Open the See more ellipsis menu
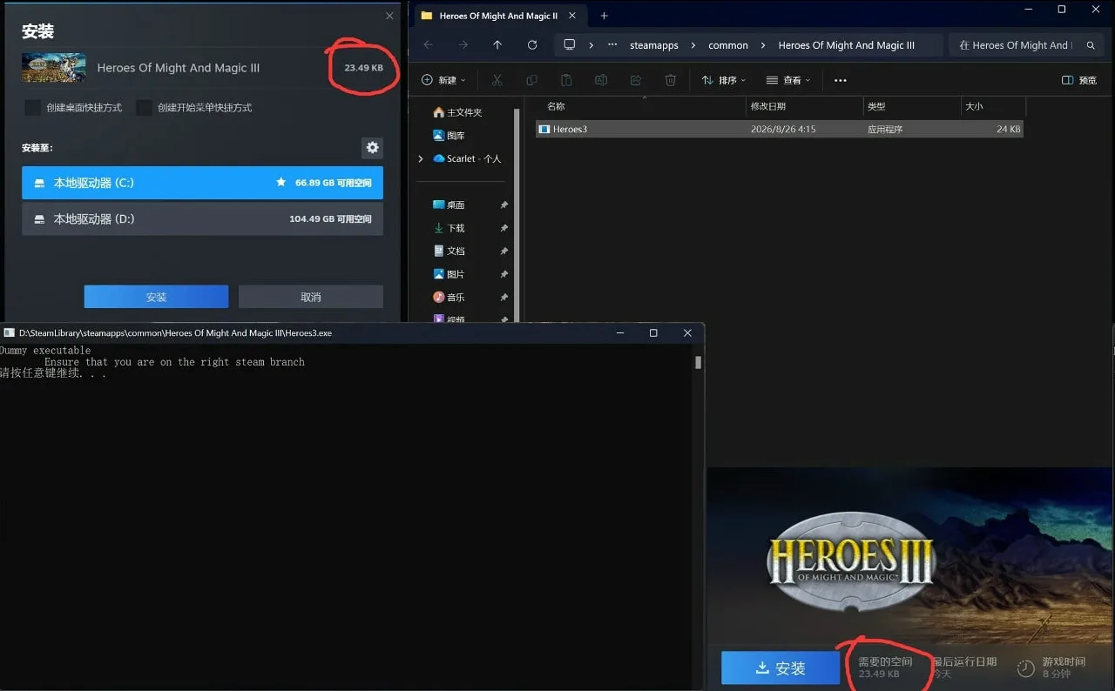Screen dimensions: 1115x691 [841, 80]
